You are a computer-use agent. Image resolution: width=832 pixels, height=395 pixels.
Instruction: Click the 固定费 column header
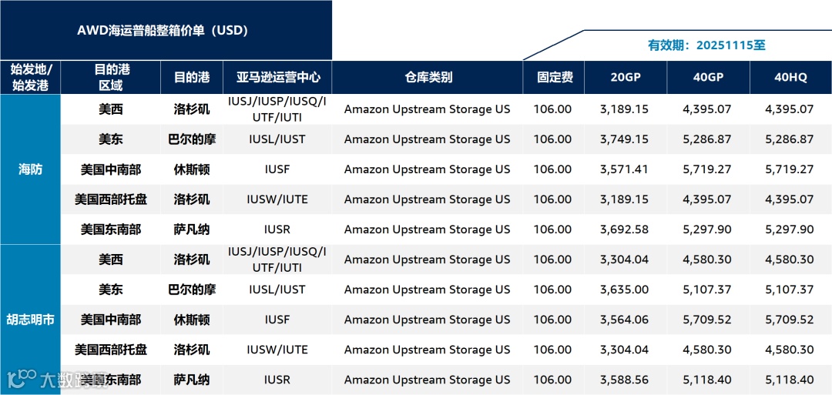coord(554,78)
